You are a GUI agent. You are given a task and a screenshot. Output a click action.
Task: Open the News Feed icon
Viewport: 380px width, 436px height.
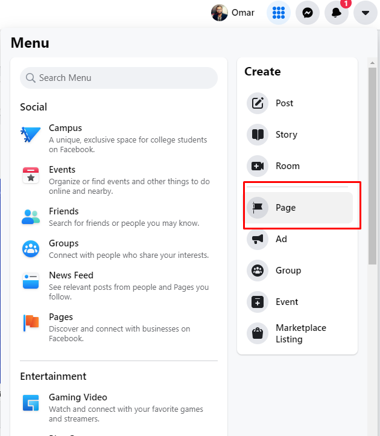click(x=31, y=281)
